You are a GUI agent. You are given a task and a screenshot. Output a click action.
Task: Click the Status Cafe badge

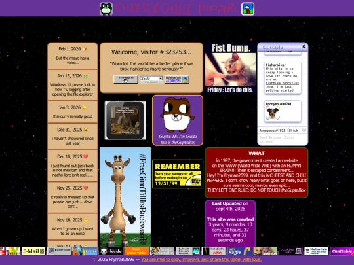[x=317, y=251]
